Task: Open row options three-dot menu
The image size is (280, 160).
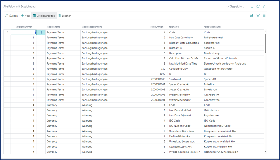Action: pos(41,32)
